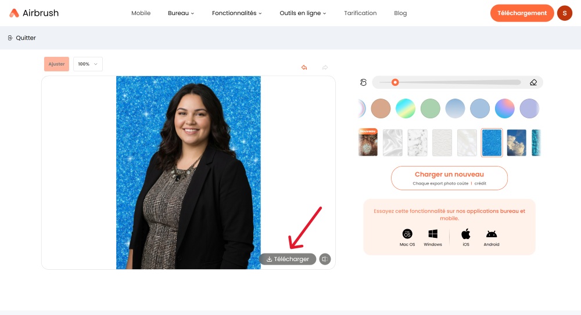Open the Mac OS app link
Image resolution: width=581 pixels, height=315 pixels.
tap(407, 237)
